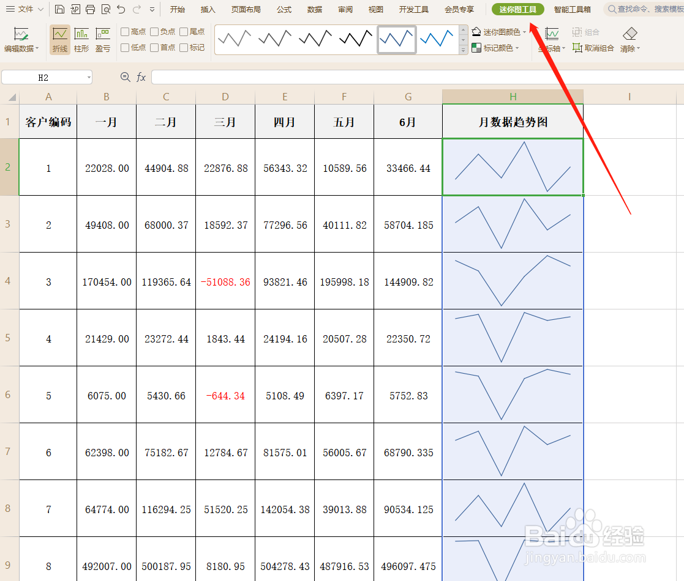Enable the 标记 markers checkbox
This screenshot has height=581, width=684.
(184, 48)
